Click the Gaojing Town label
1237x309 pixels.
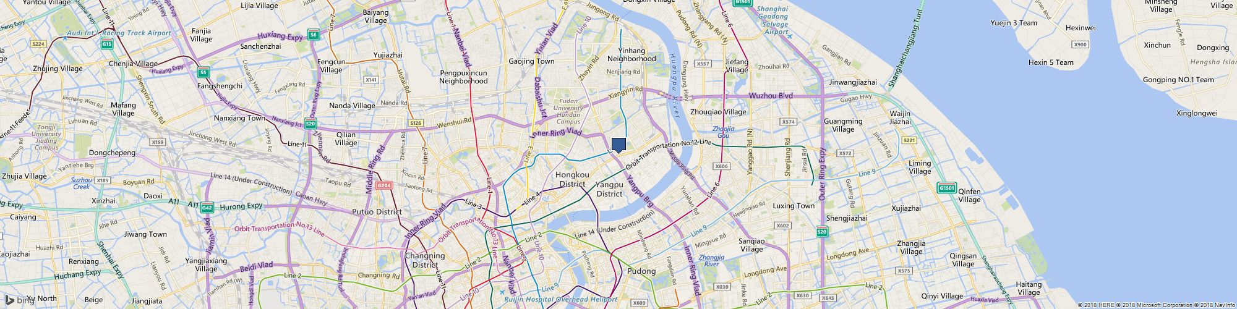point(531,62)
